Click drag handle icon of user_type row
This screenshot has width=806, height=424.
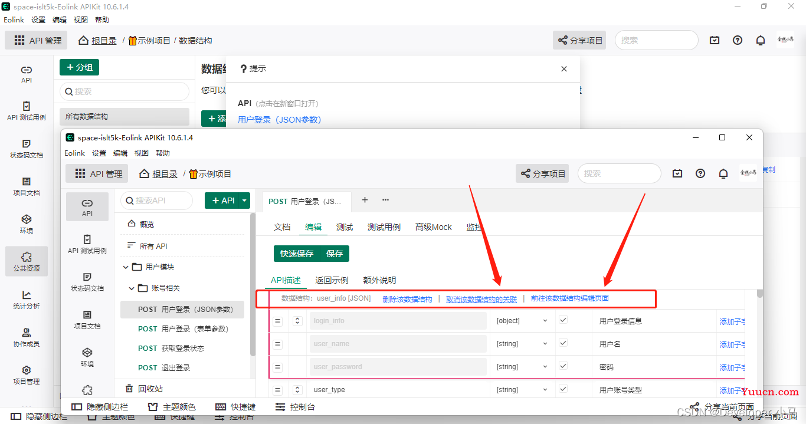[278, 390]
